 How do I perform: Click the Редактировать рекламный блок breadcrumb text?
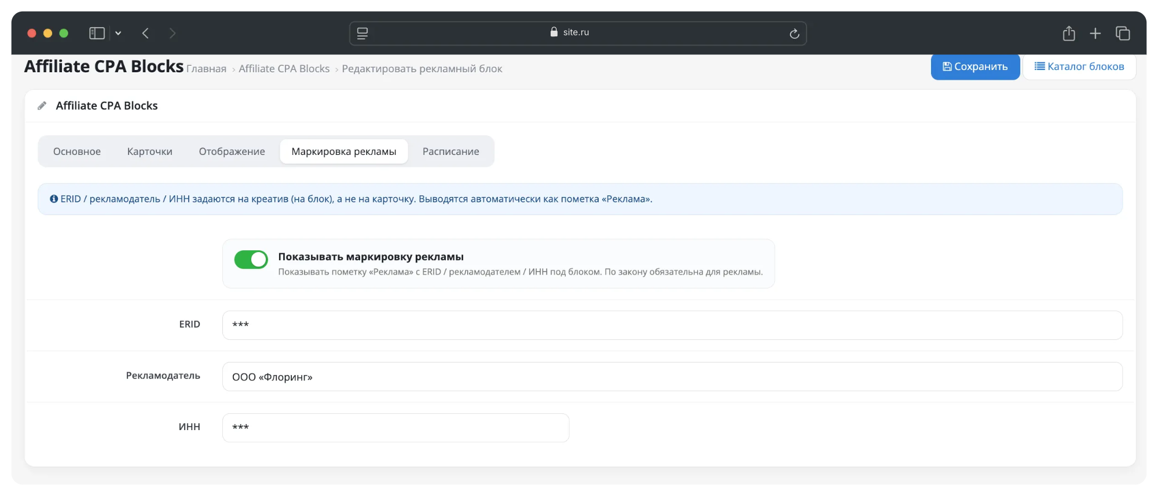422,69
